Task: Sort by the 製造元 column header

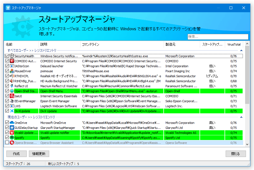Action: 182,44
